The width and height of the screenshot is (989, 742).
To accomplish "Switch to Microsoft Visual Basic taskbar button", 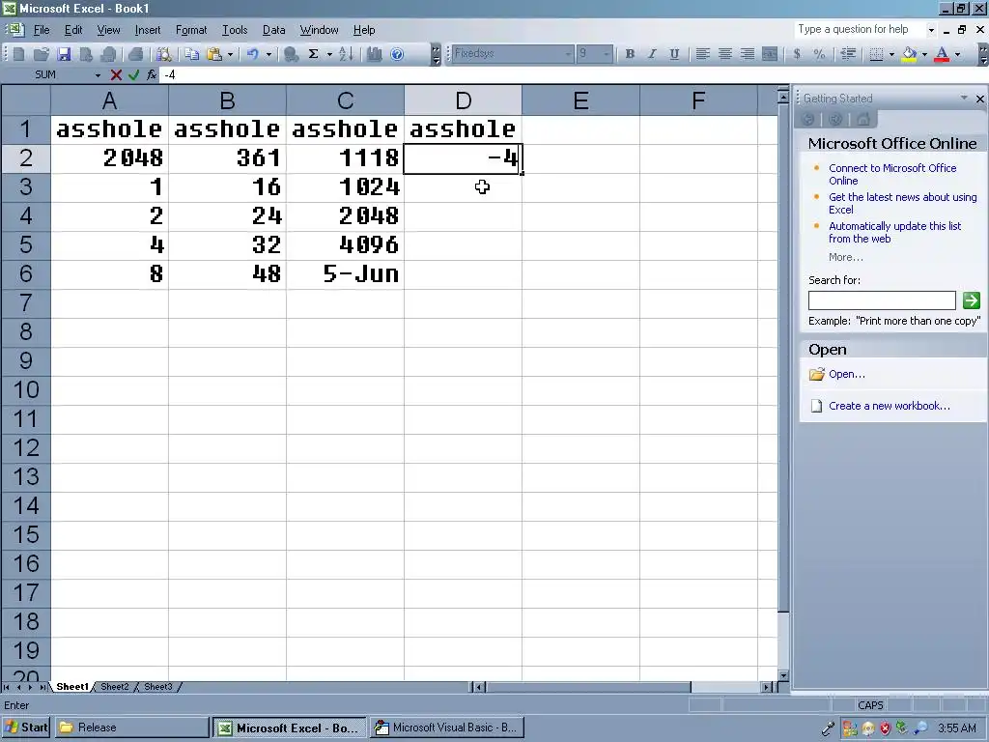I will pyautogui.click(x=446, y=728).
